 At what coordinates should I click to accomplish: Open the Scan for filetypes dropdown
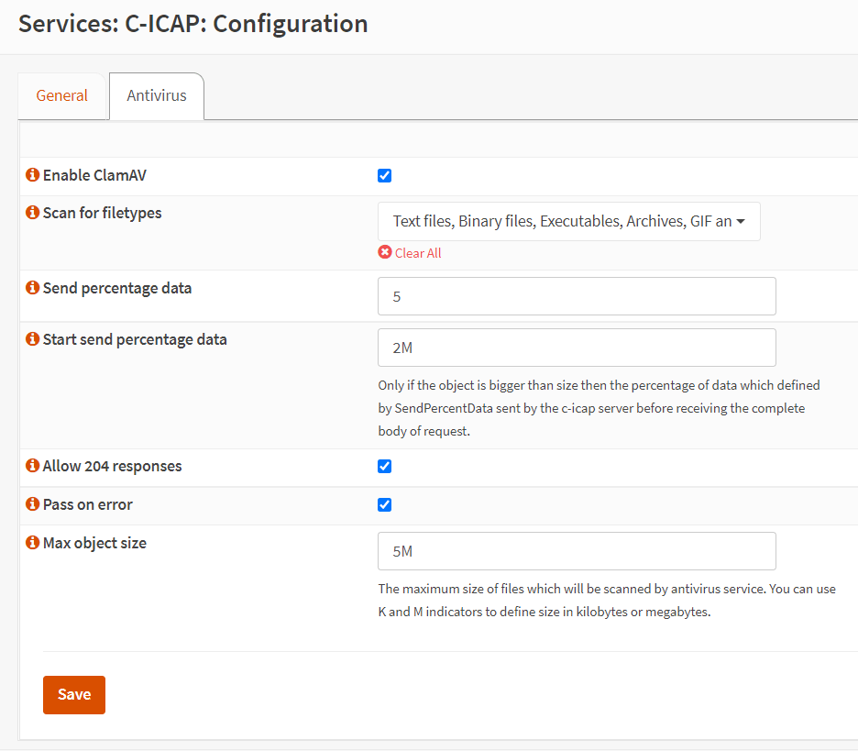point(568,221)
